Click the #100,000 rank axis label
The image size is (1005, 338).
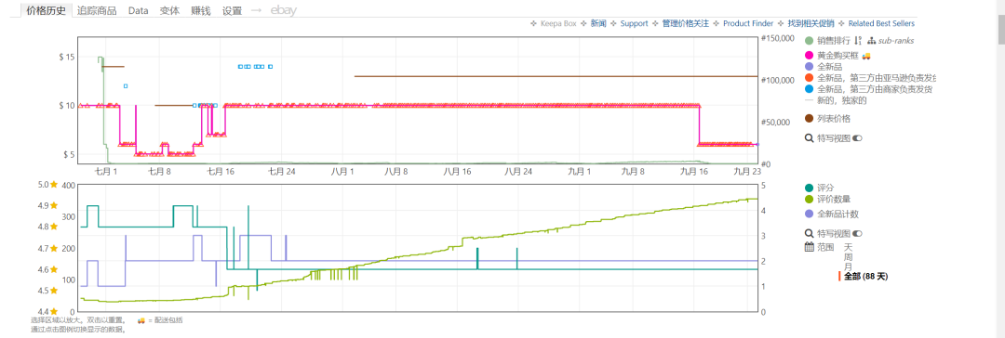pos(776,81)
